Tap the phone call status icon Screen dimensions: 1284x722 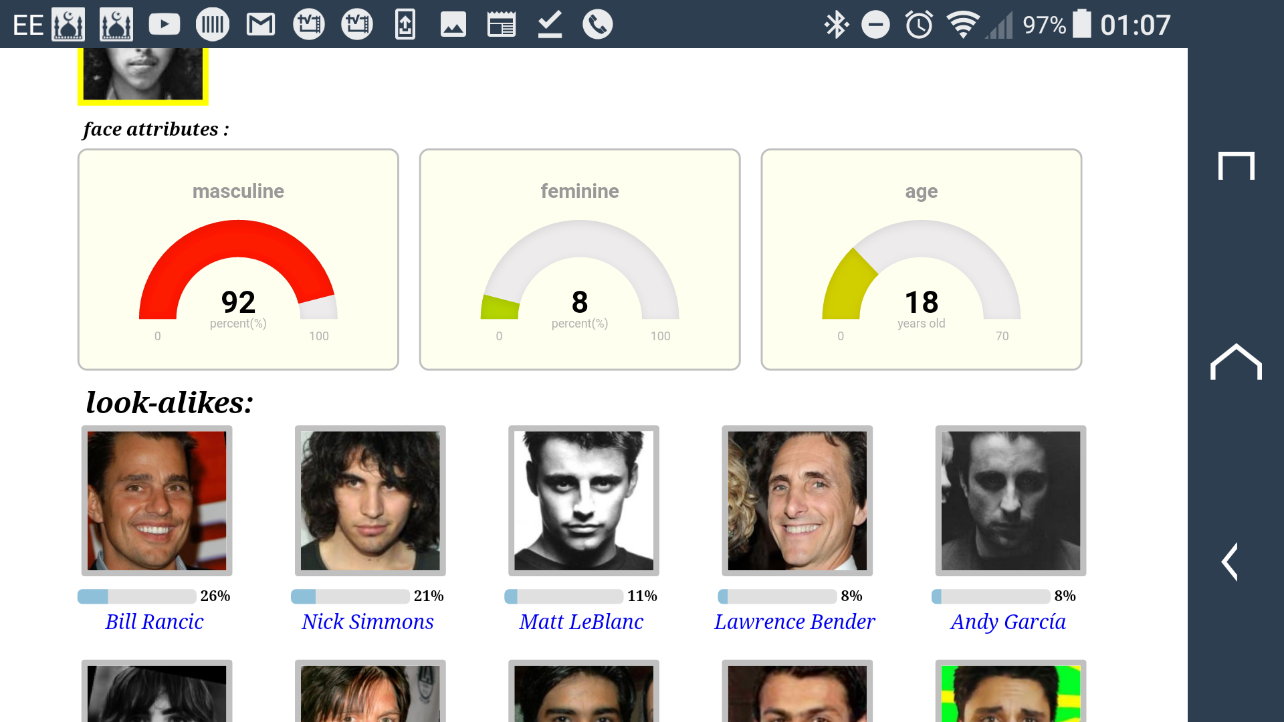(598, 25)
